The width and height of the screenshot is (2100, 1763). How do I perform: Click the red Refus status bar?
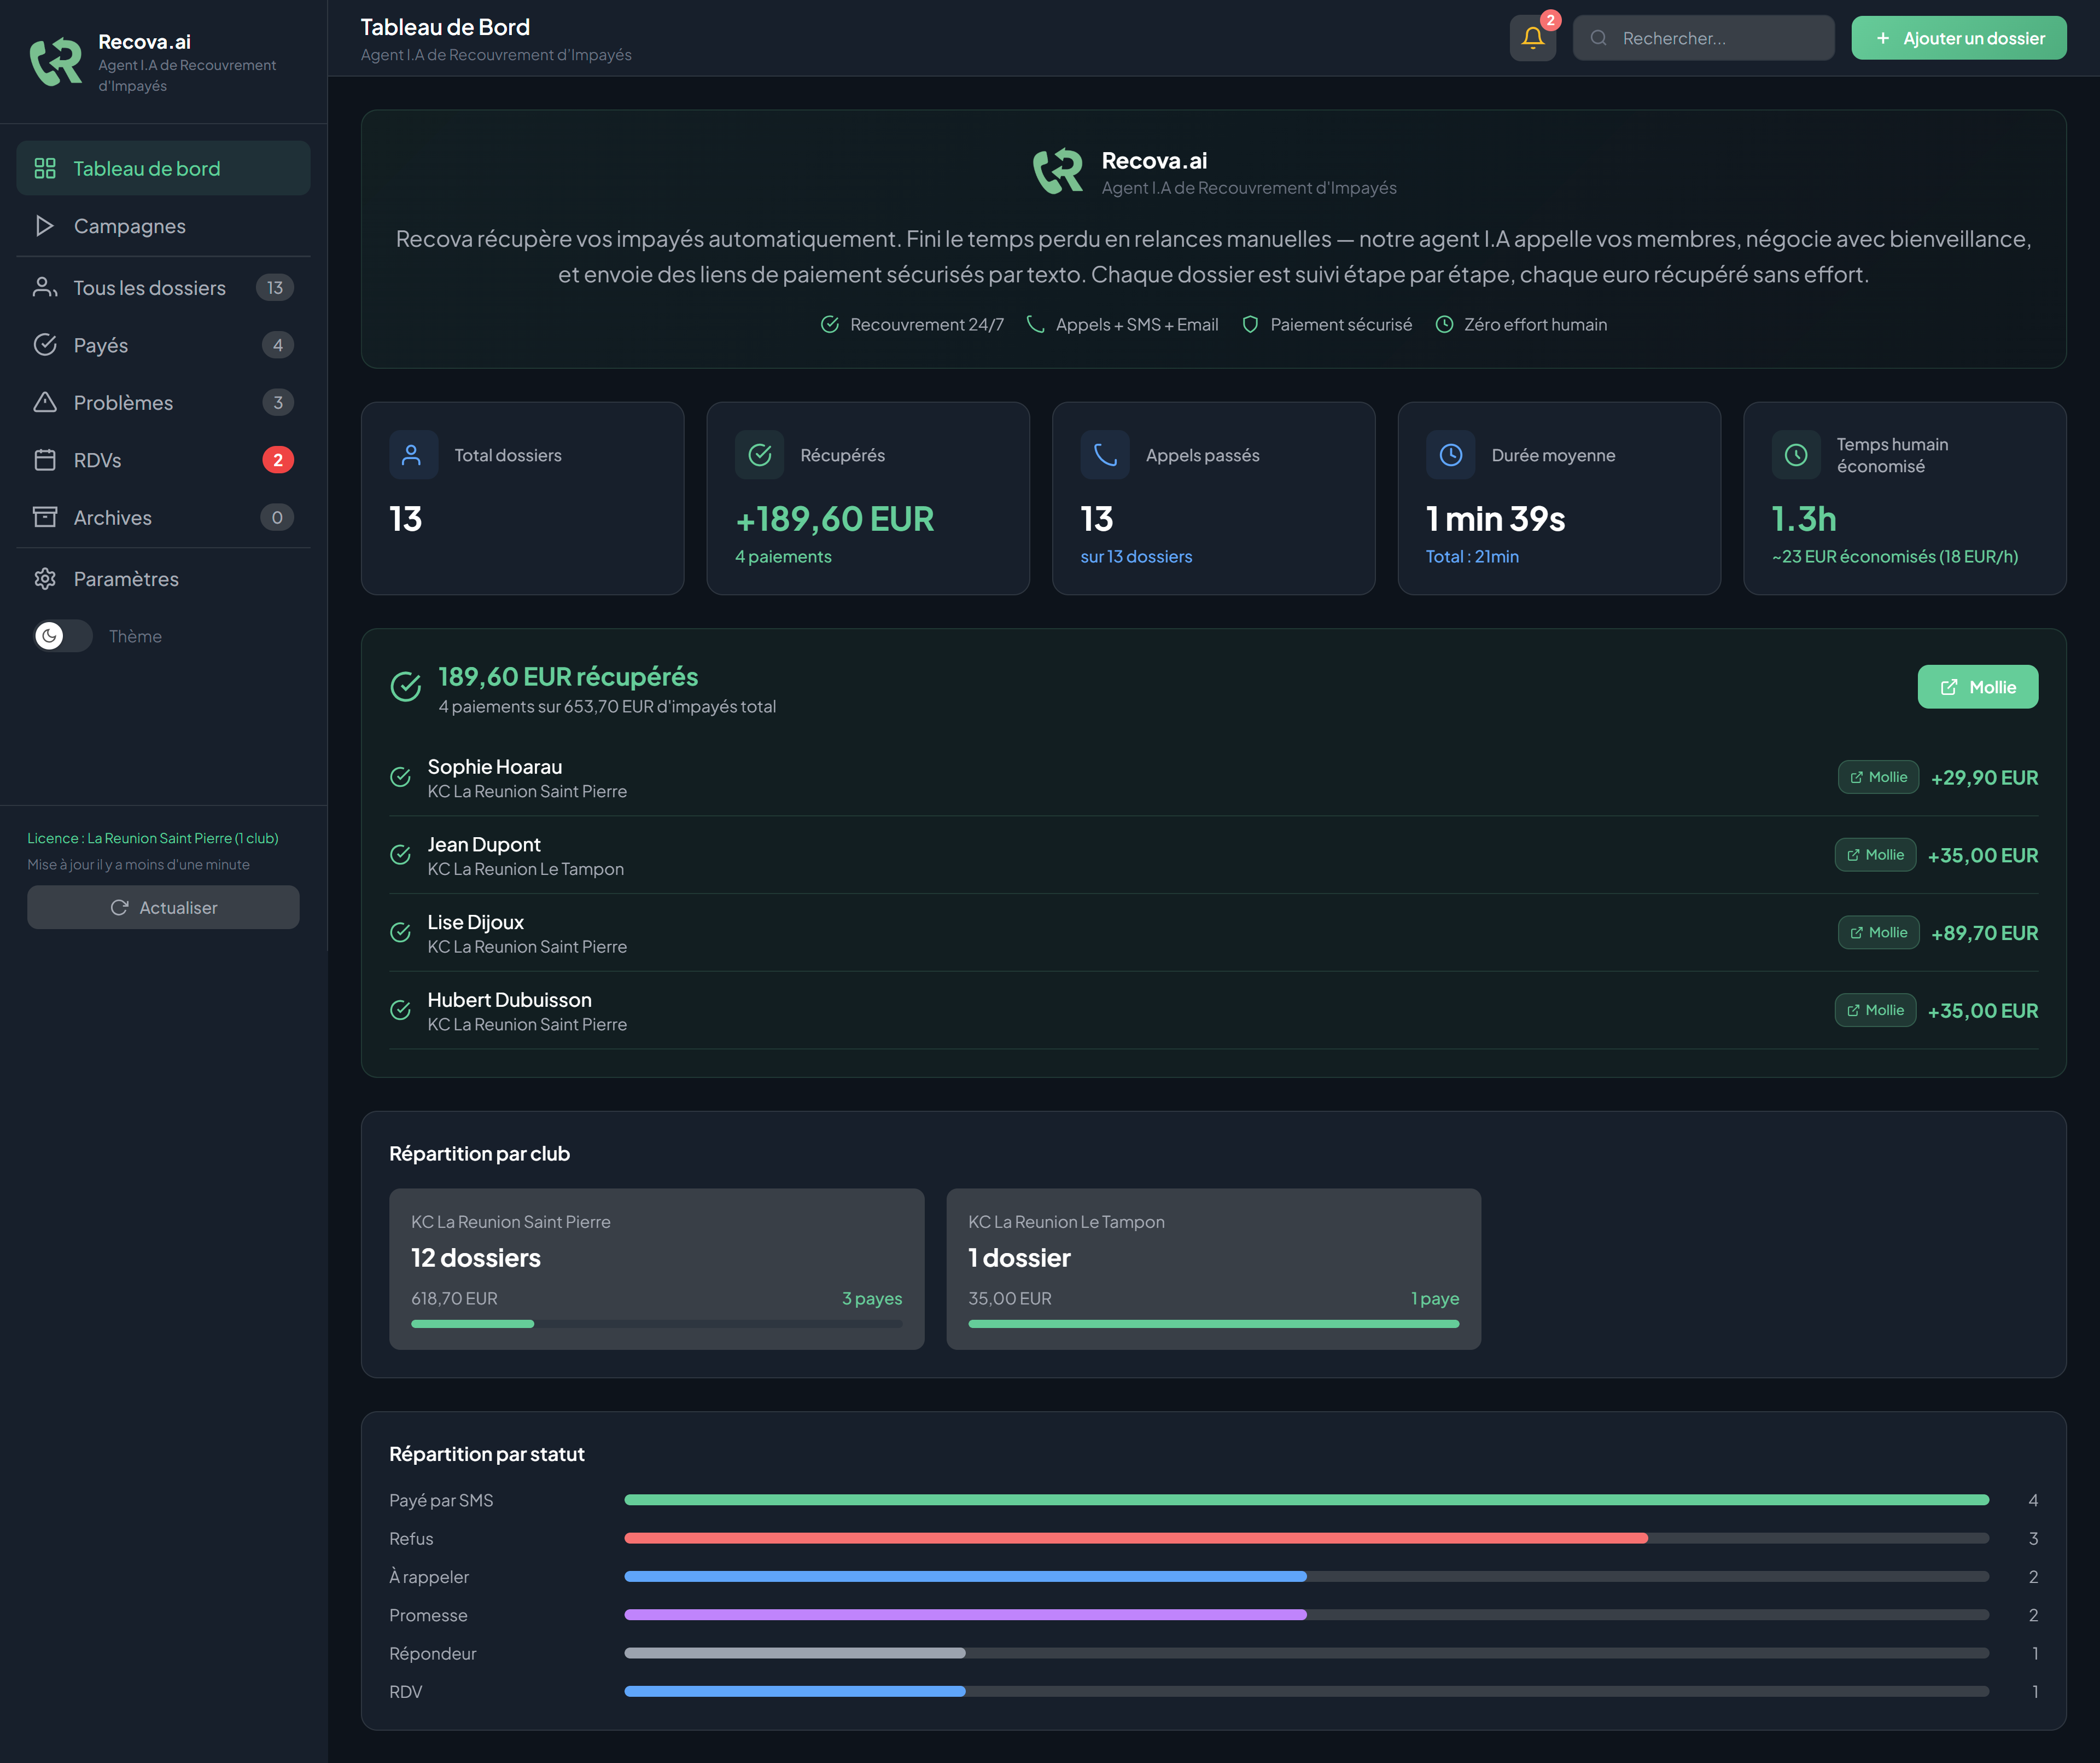(x=1136, y=1538)
